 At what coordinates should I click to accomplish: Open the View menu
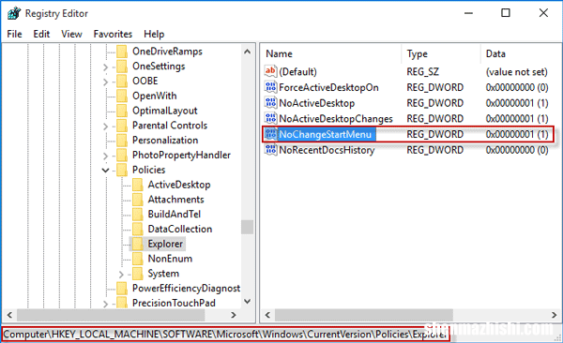coord(71,34)
